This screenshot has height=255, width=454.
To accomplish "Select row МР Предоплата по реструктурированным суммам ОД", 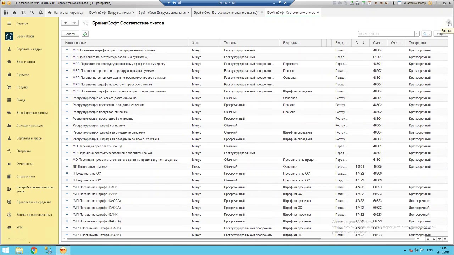I will pos(255,57).
